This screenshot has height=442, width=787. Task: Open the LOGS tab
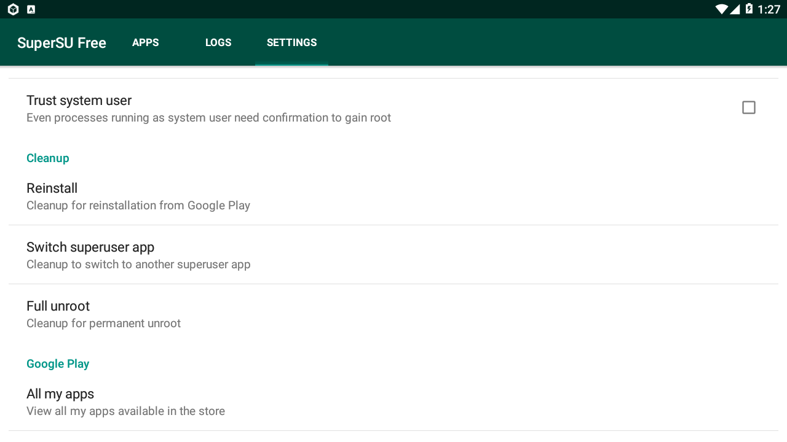click(218, 42)
